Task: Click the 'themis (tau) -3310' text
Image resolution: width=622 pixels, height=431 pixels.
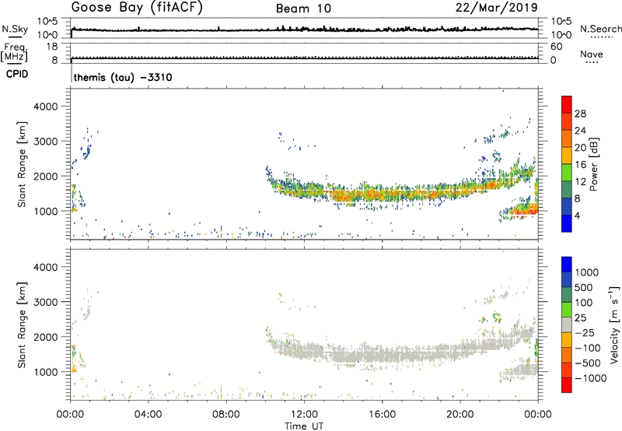Action: pos(123,77)
